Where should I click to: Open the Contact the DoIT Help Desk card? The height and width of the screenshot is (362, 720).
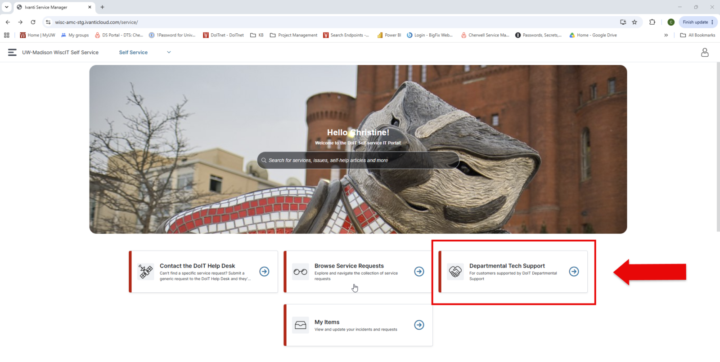203,272
